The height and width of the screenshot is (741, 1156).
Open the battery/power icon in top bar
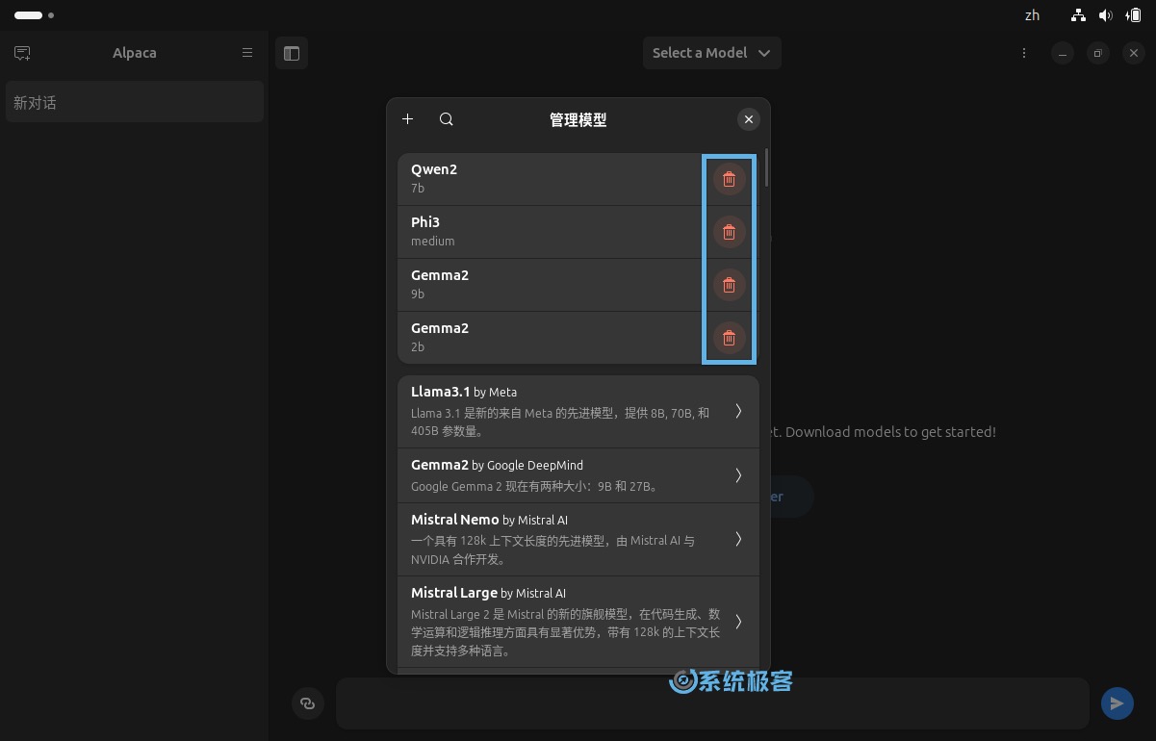click(x=1134, y=15)
